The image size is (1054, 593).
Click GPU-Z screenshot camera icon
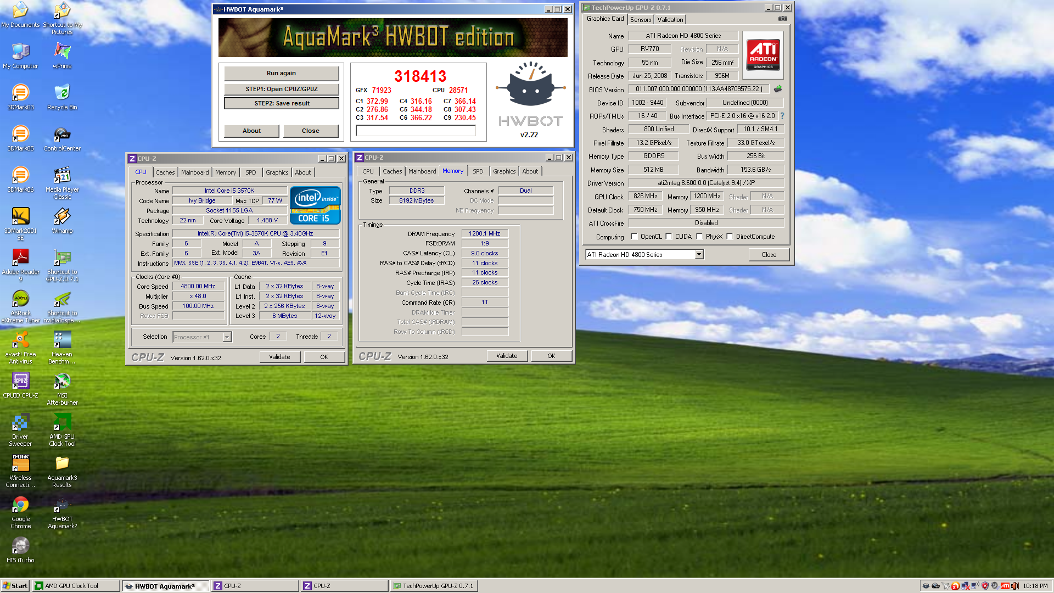[782, 19]
